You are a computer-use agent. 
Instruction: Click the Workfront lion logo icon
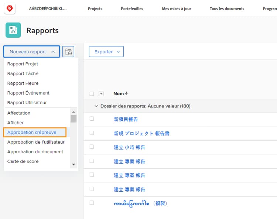click(x=10, y=8)
